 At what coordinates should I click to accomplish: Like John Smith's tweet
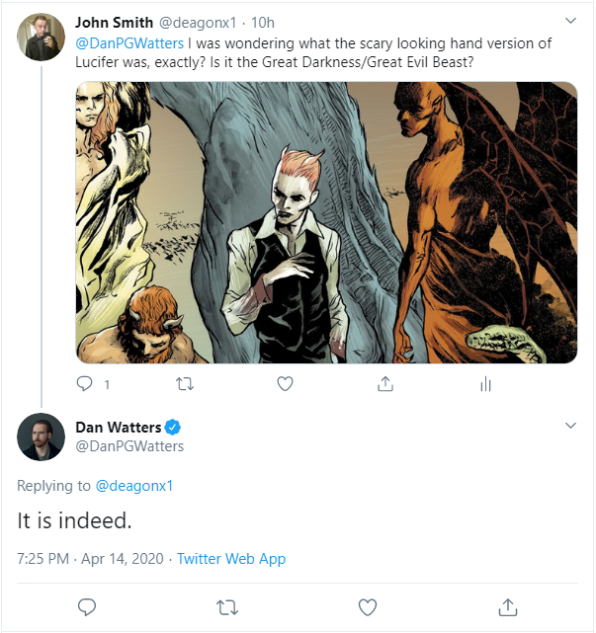coord(285,383)
